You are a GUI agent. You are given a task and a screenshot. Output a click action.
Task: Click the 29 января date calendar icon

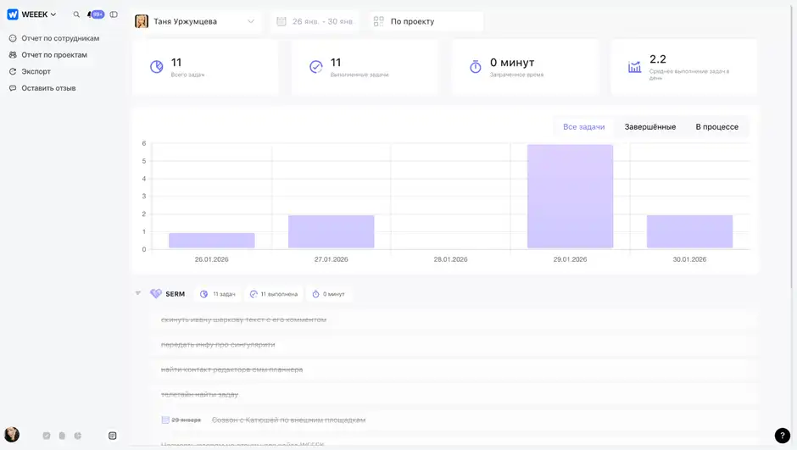tap(165, 420)
